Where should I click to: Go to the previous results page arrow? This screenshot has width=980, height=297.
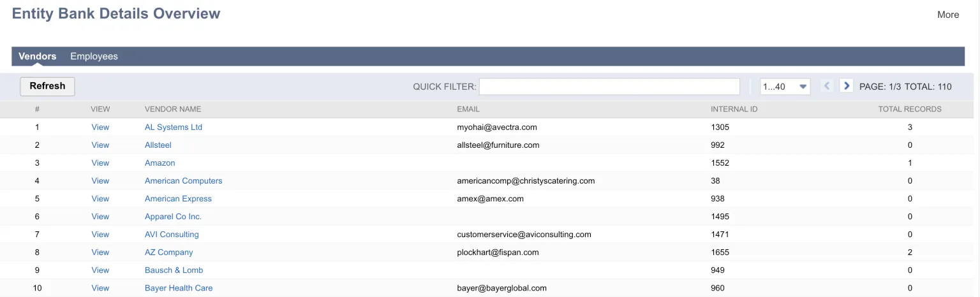coord(827,86)
